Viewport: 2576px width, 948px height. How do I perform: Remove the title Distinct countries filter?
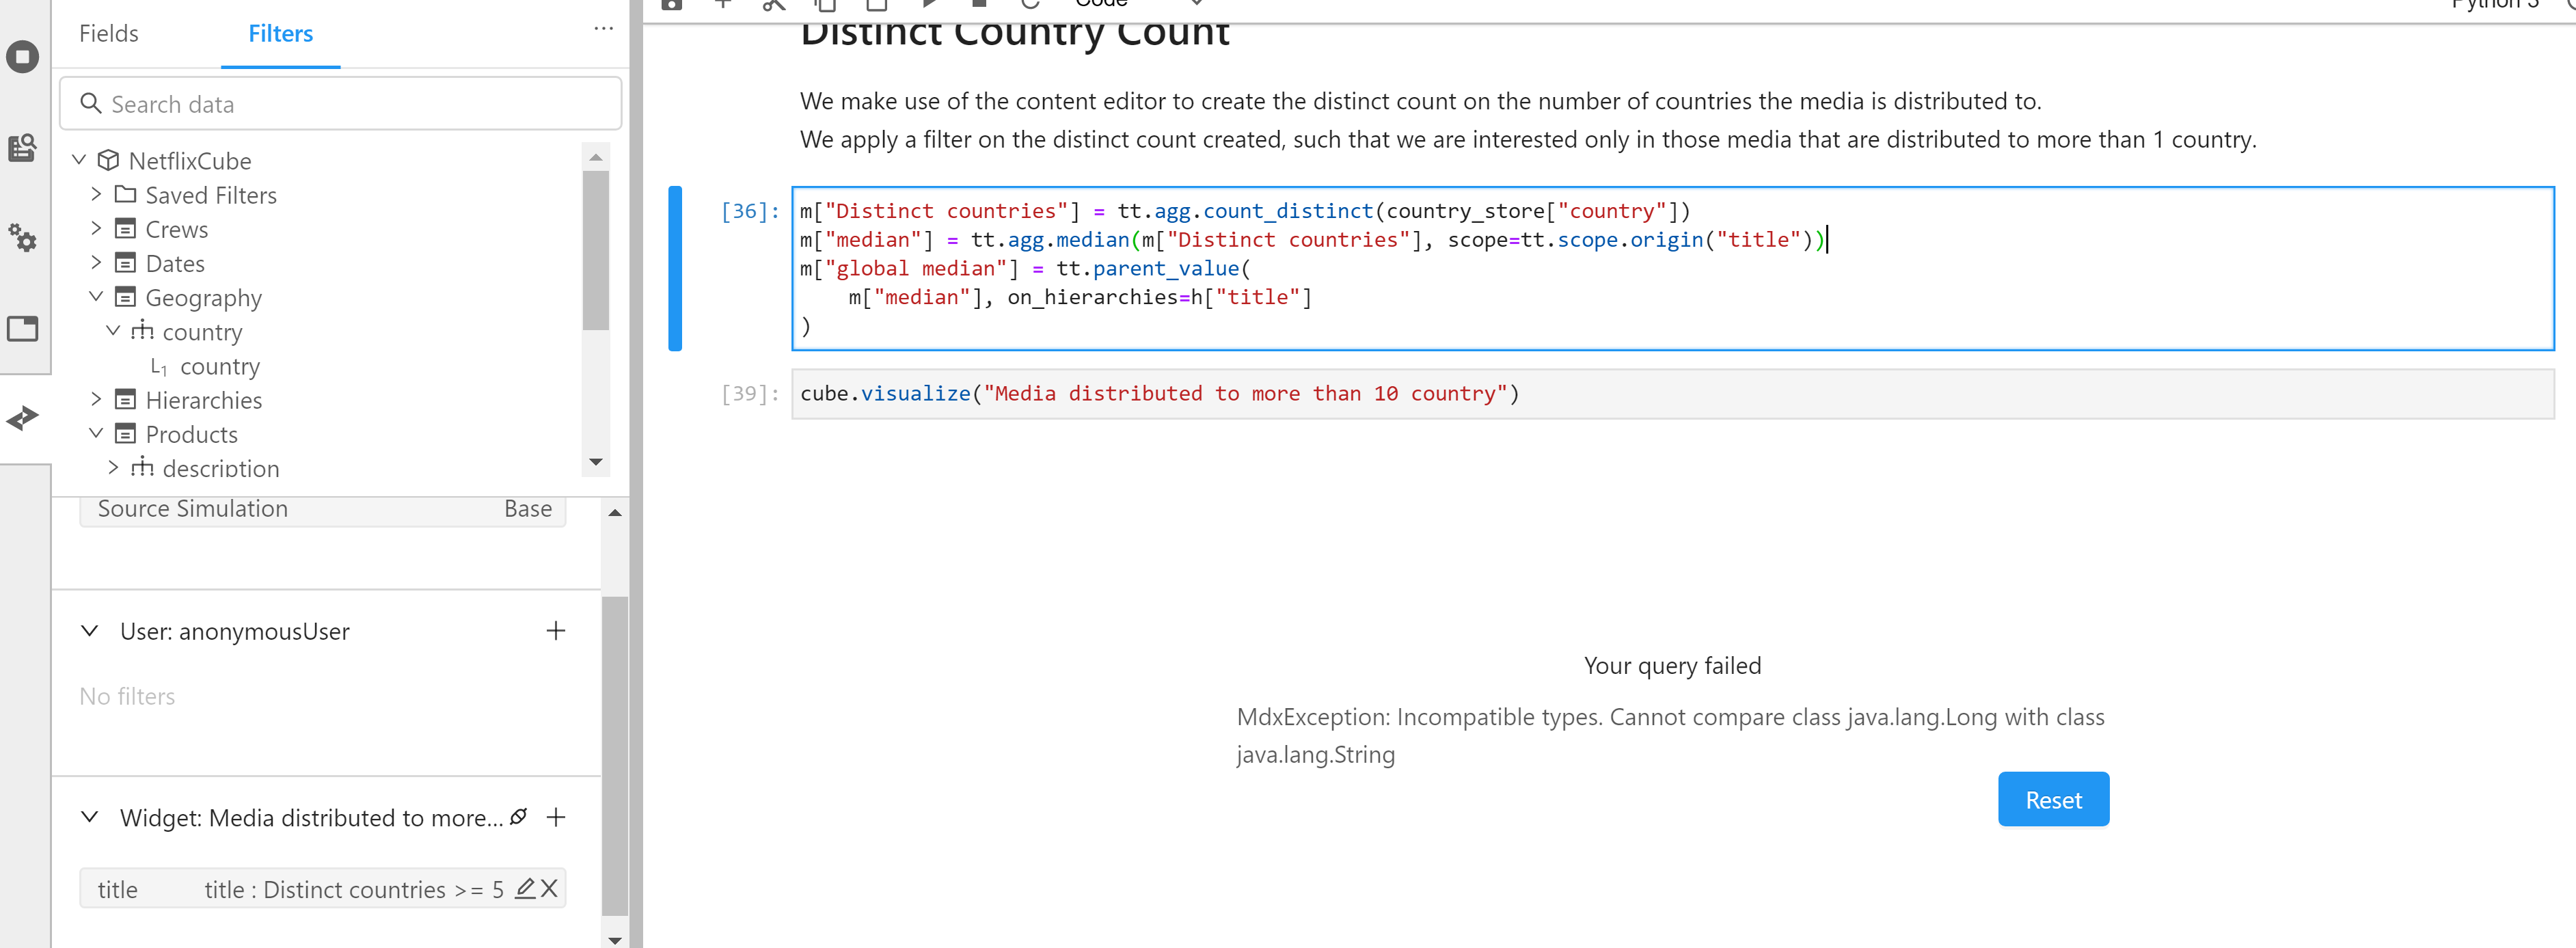pyautogui.click(x=549, y=888)
